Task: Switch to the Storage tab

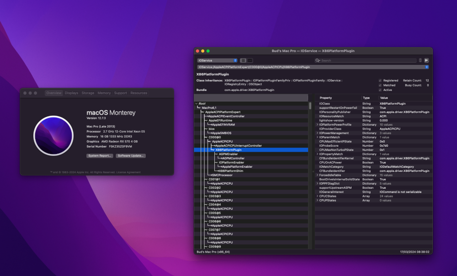Action: [x=88, y=93]
